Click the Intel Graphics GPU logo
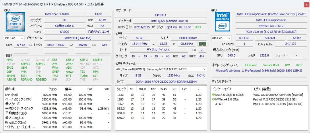 click(x=222, y=22)
